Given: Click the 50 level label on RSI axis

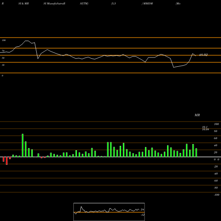Looking at the screenshot, I should (3, 58).
